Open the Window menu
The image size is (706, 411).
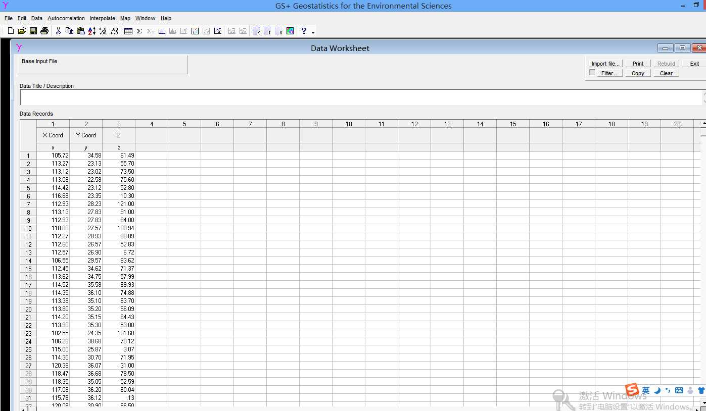(146, 18)
